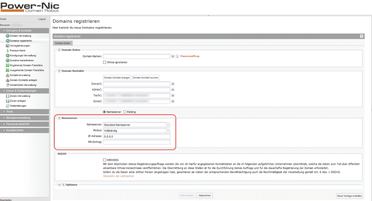
Task: Focus the MX-Eintrag input field
Action: [x=137, y=142]
